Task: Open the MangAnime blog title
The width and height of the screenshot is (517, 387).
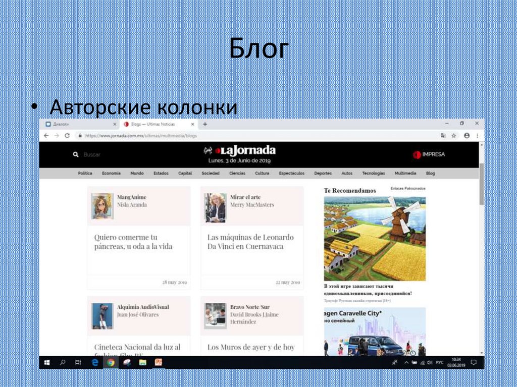Action: pyautogui.click(x=132, y=197)
